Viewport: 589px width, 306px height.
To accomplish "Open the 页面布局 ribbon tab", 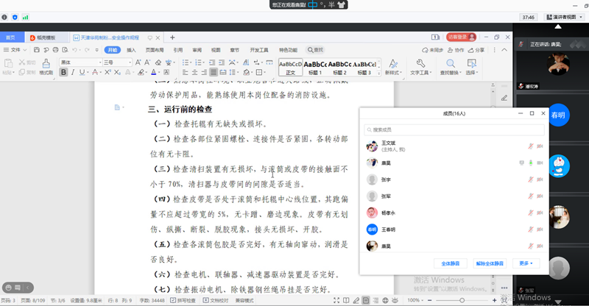I will [x=154, y=50].
